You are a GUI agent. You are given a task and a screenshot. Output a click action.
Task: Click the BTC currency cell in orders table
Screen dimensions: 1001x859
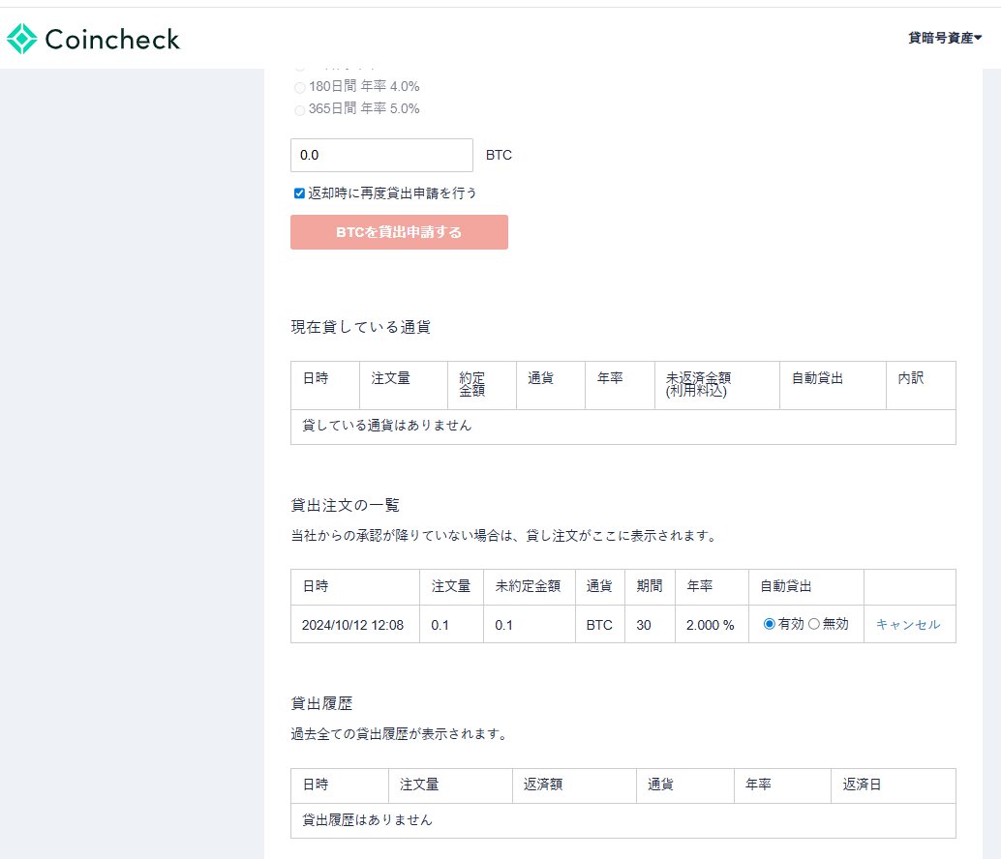pos(599,625)
